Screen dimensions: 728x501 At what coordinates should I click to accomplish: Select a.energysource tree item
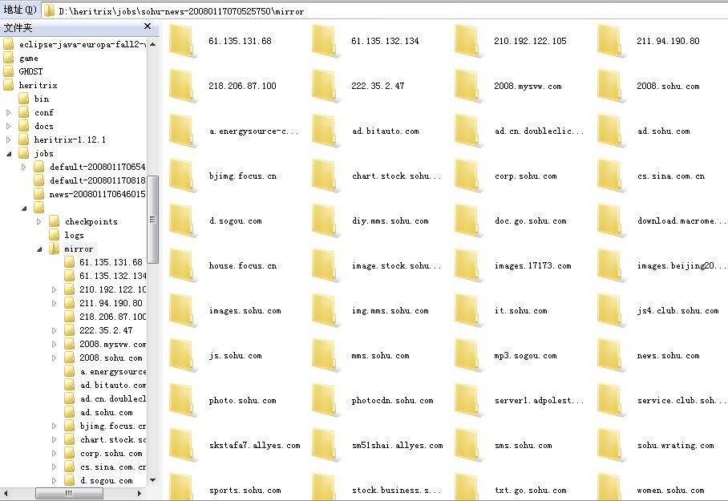point(113,371)
